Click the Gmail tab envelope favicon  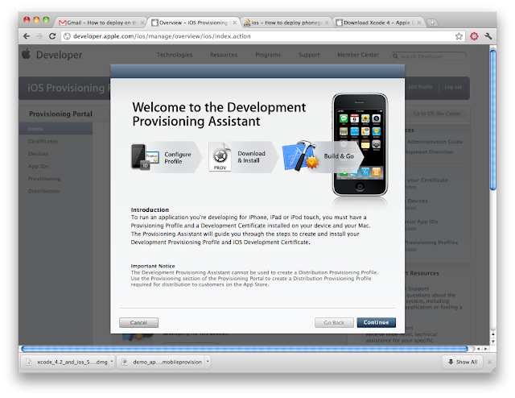(63, 23)
